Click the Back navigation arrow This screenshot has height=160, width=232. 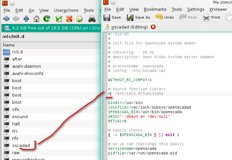click(6, 18)
